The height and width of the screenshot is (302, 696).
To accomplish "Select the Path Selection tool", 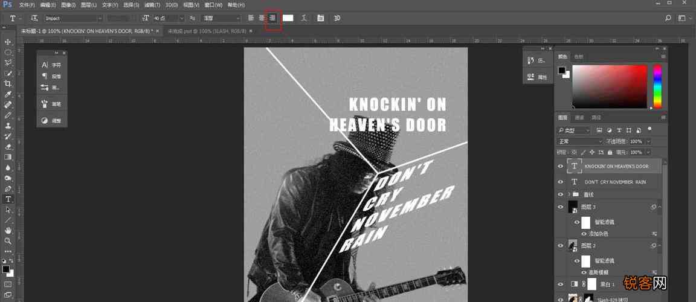I will point(7,210).
